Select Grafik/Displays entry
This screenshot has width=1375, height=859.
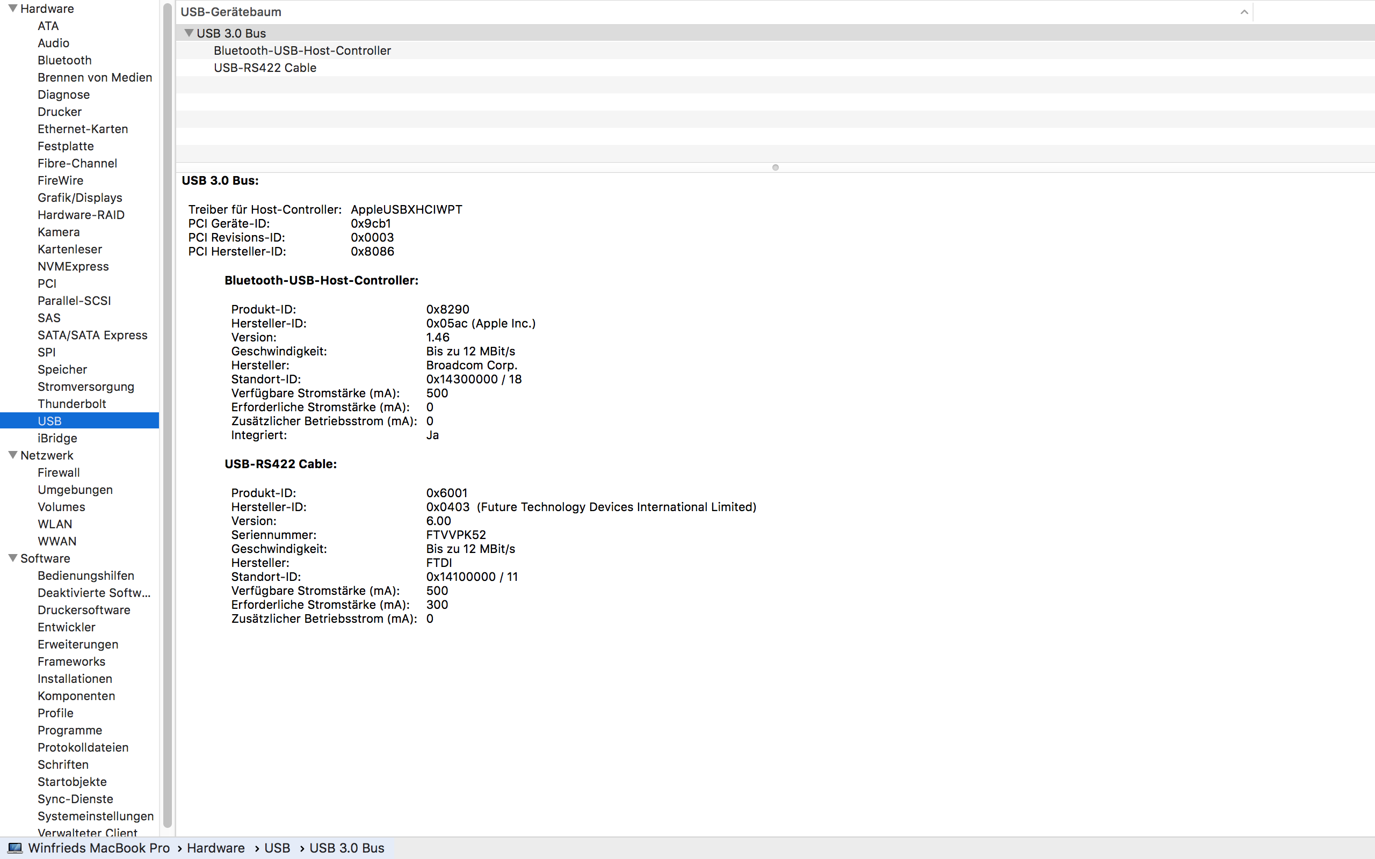tap(80, 198)
